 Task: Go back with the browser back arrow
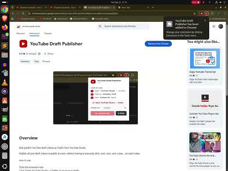(13, 14)
